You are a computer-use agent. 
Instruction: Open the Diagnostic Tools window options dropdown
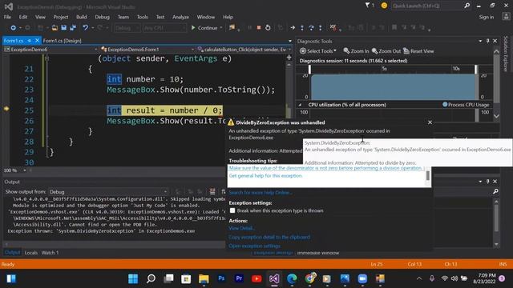[x=480, y=41]
